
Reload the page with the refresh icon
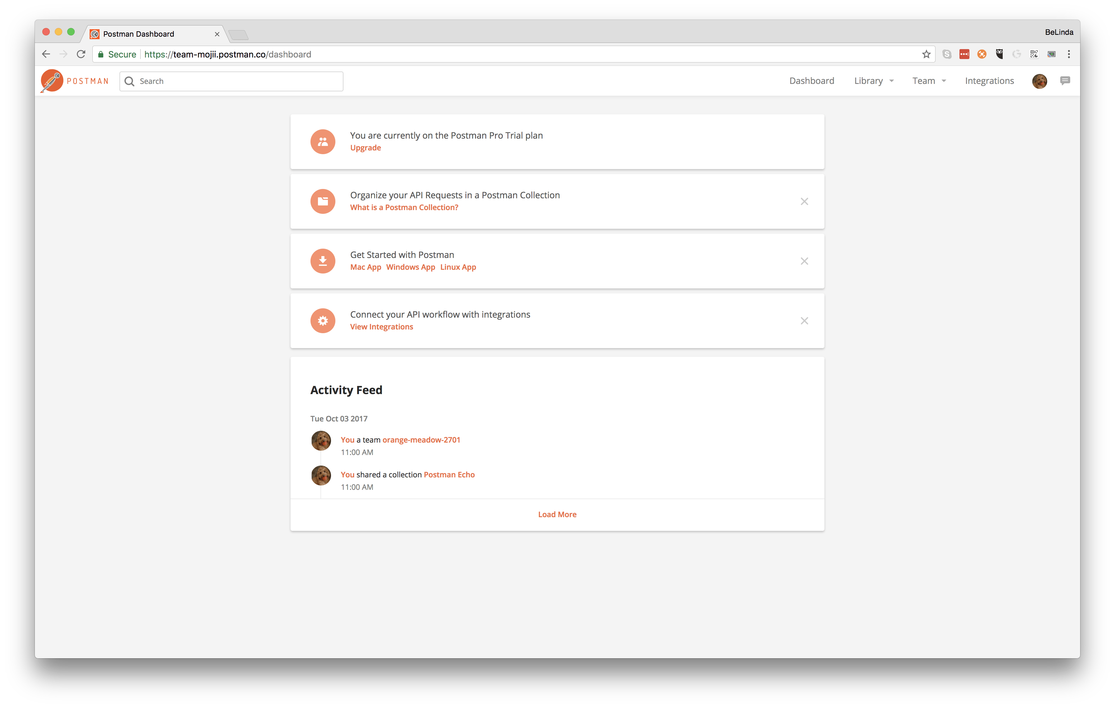tap(81, 54)
